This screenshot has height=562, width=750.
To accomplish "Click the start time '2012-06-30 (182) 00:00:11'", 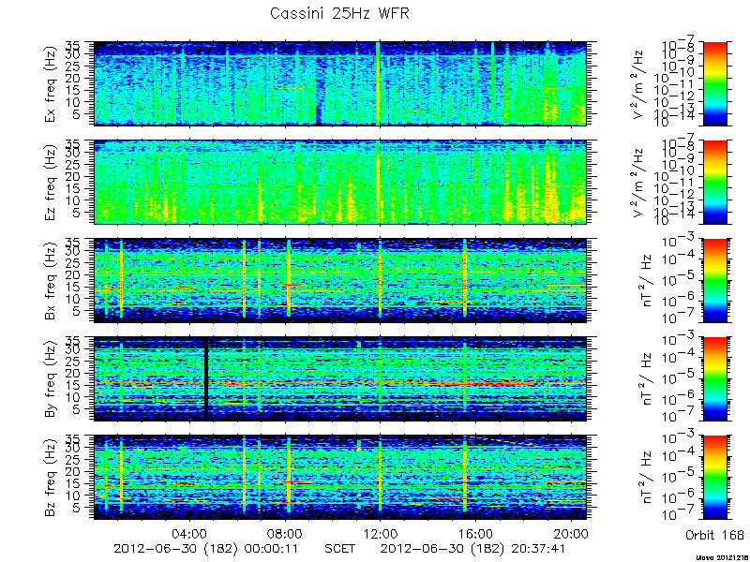I will click(205, 548).
